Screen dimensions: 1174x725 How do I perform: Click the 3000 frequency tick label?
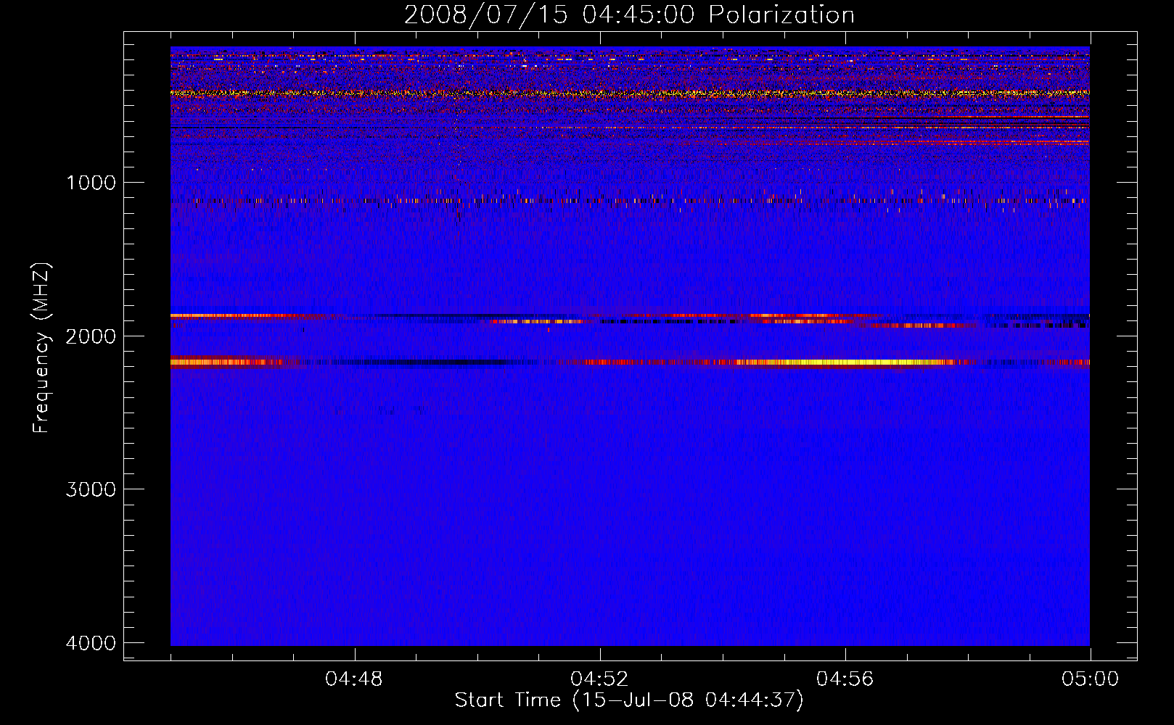[x=91, y=489]
